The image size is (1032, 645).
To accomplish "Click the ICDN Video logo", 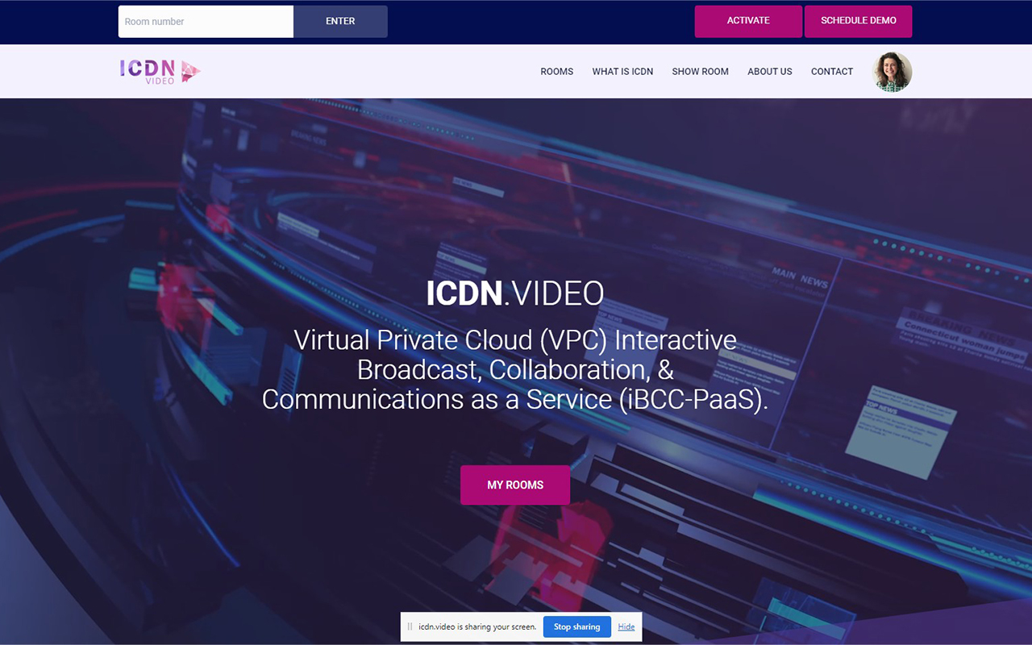I will 160,72.
